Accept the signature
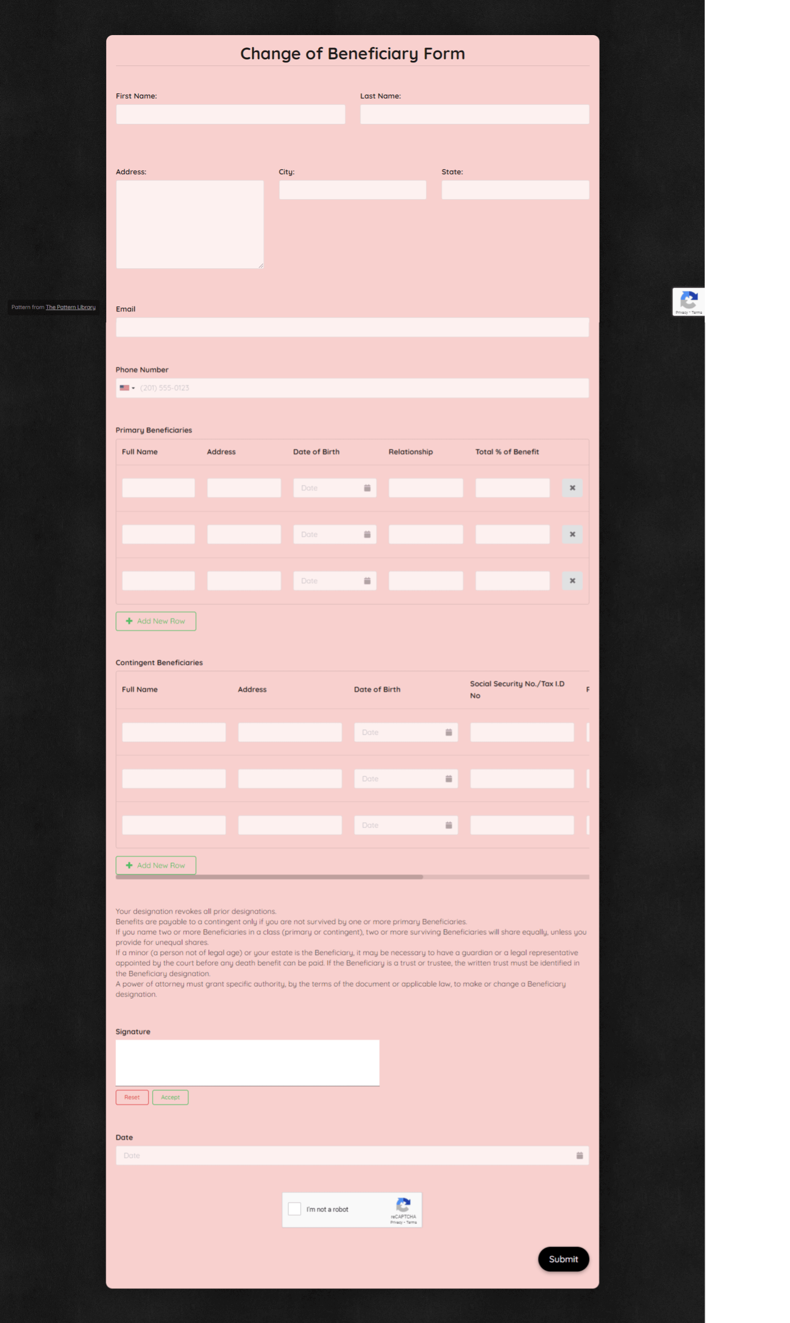This screenshot has height=1323, width=790. tap(170, 1097)
